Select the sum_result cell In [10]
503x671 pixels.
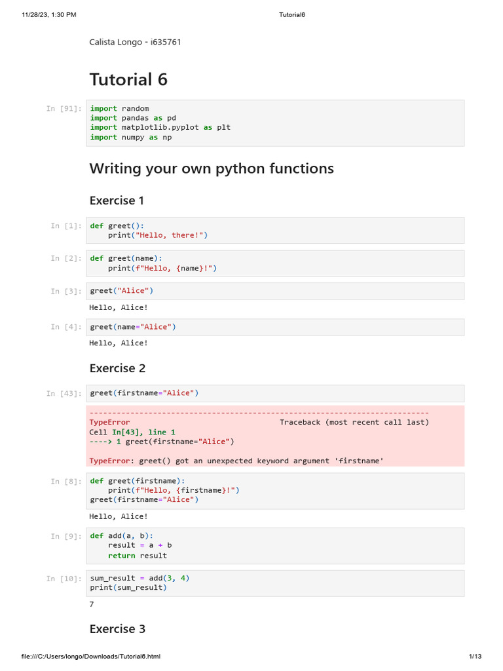pyautogui.click(x=275, y=583)
